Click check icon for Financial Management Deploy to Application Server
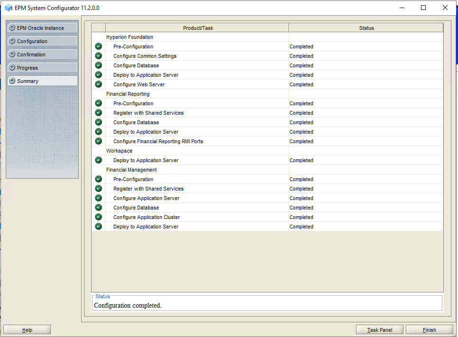The width and height of the screenshot is (458, 337). pos(99,227)
